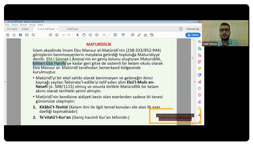Screen dimensions: 253x146
Task: Open the zoom percentage dropdown
Action: coord(106,35)
